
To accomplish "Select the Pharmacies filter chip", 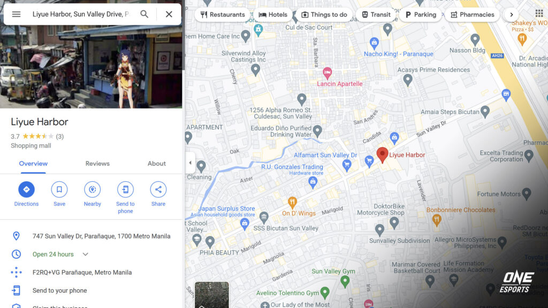I will [471, 14].
